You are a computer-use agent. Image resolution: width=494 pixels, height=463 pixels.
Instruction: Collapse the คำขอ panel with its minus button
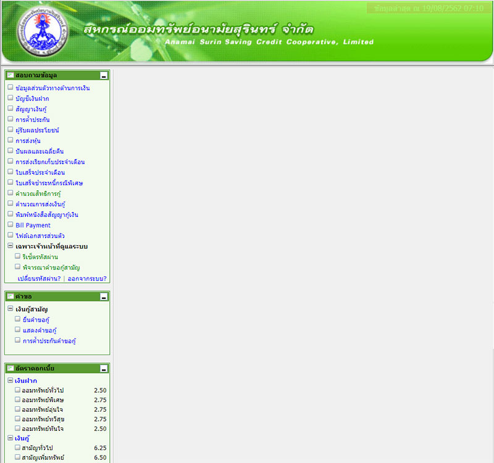coord(104,297)
